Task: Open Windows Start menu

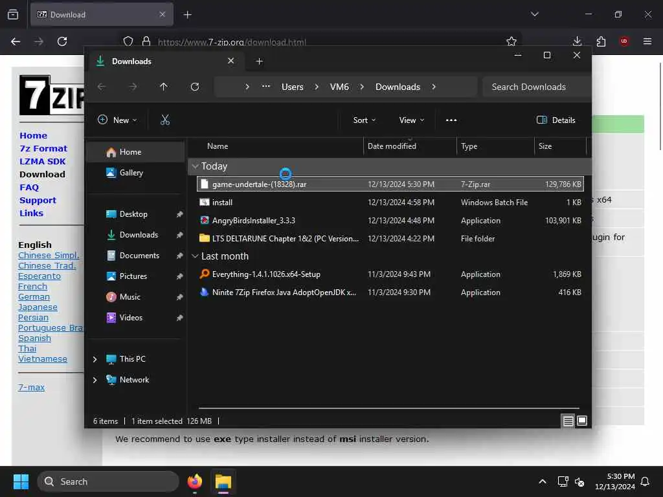Action: (21, 481)
